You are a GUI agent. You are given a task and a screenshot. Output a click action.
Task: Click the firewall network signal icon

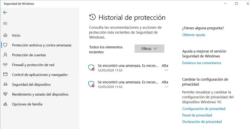pyautogui.click(x=5, y=65)
